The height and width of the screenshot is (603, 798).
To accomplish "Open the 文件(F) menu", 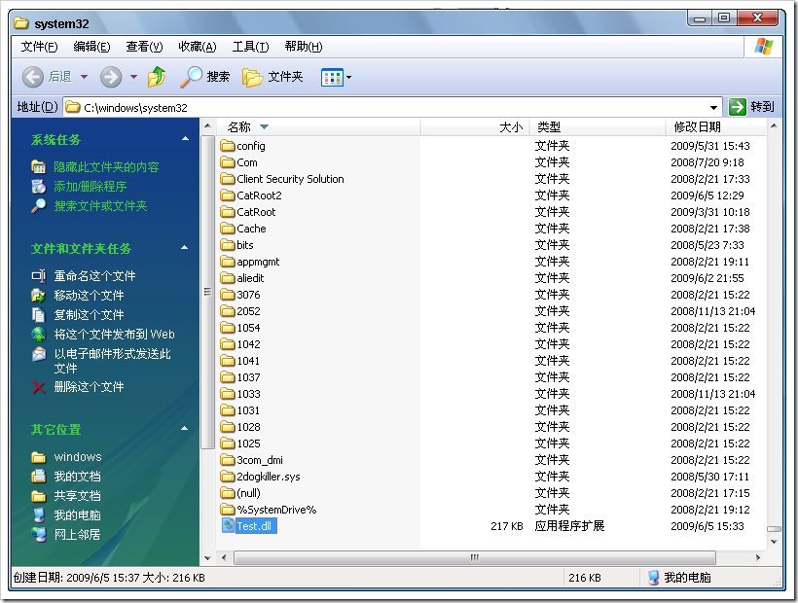I will [39, 47].
